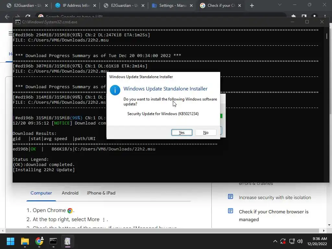Click 'Security Update for Windows (KB5021234)' text
This screenshot has width=332, height=249.
[163, 114]
